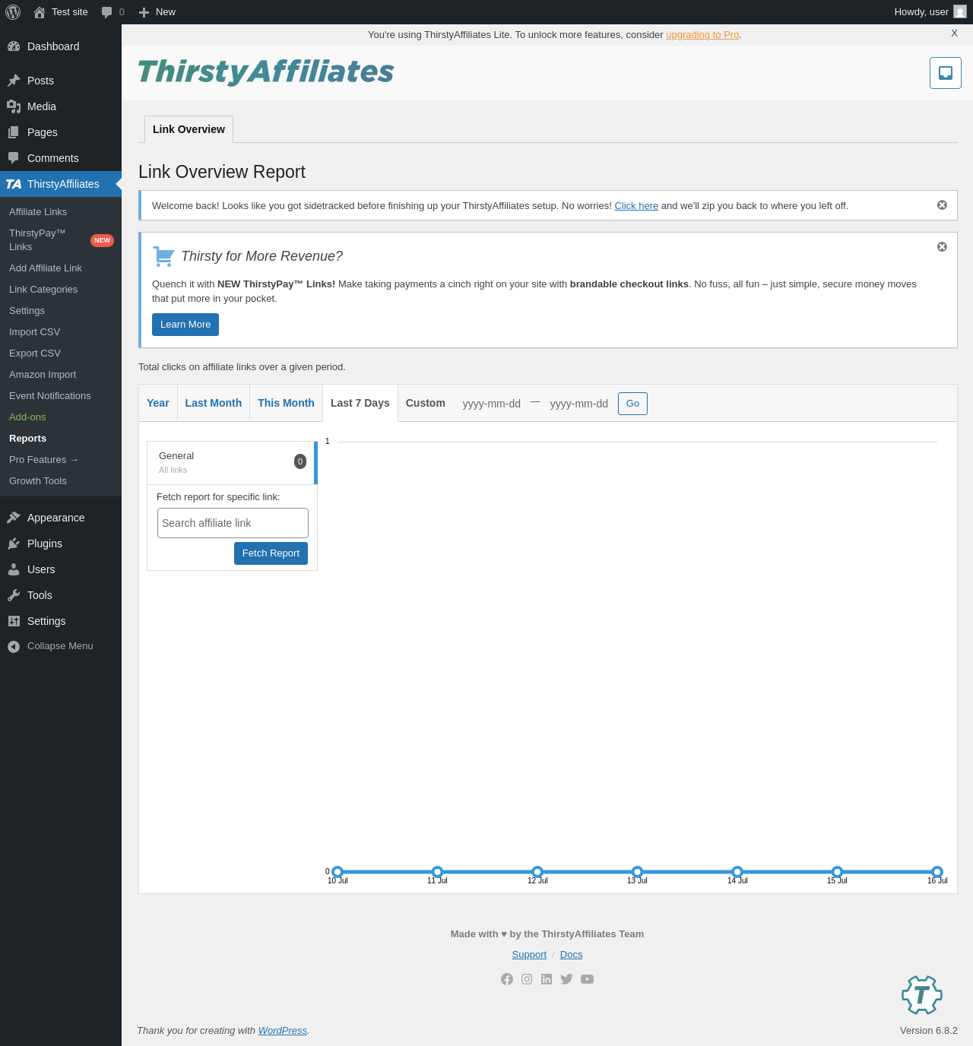The image size is (973, 1046).
Task: Visit Test site home link
Action: click(61, 12)
